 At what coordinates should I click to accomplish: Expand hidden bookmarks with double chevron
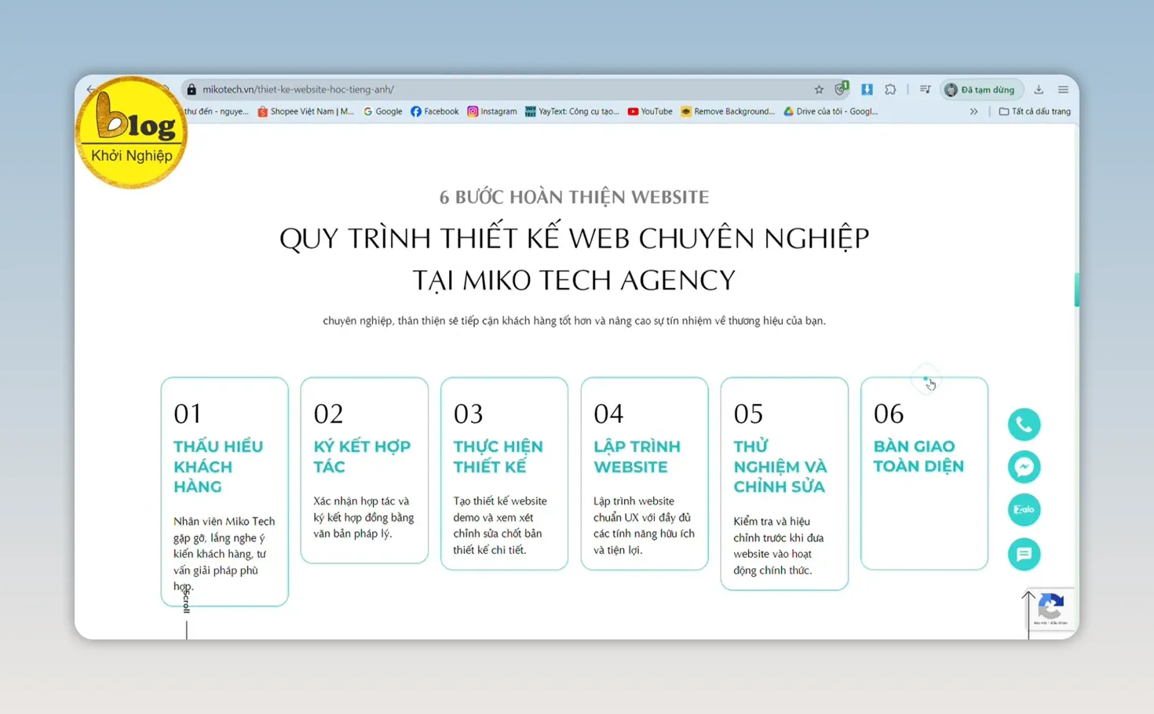(x=973, y=111)
